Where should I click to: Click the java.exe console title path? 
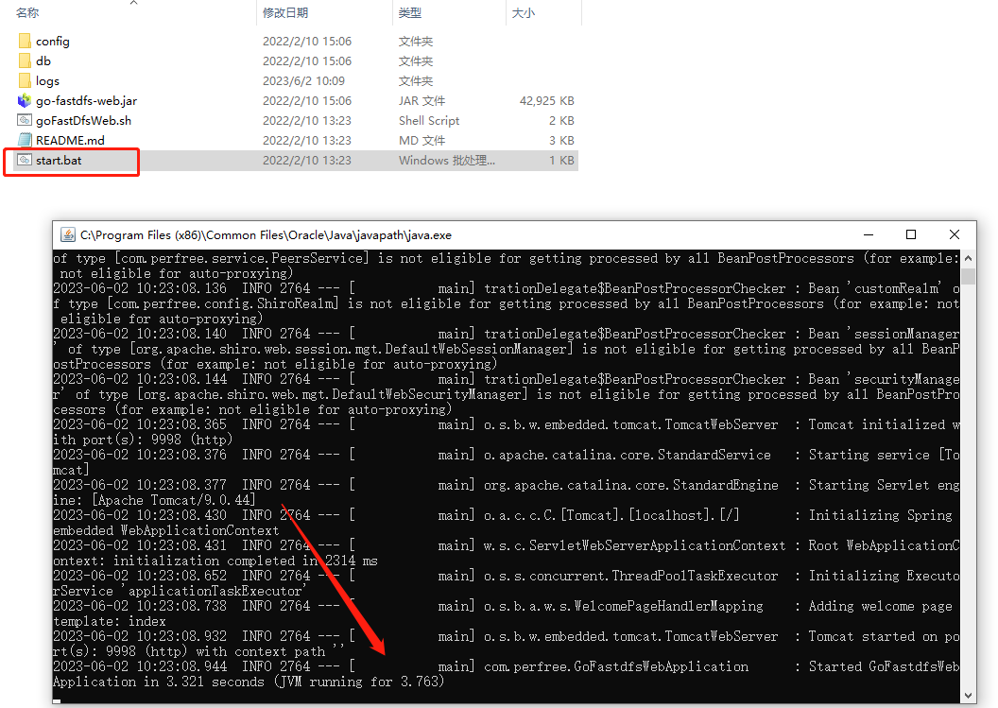tap(267, 235)
